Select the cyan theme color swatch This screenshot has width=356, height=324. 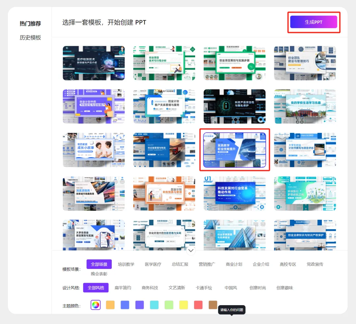coord(154,305)
